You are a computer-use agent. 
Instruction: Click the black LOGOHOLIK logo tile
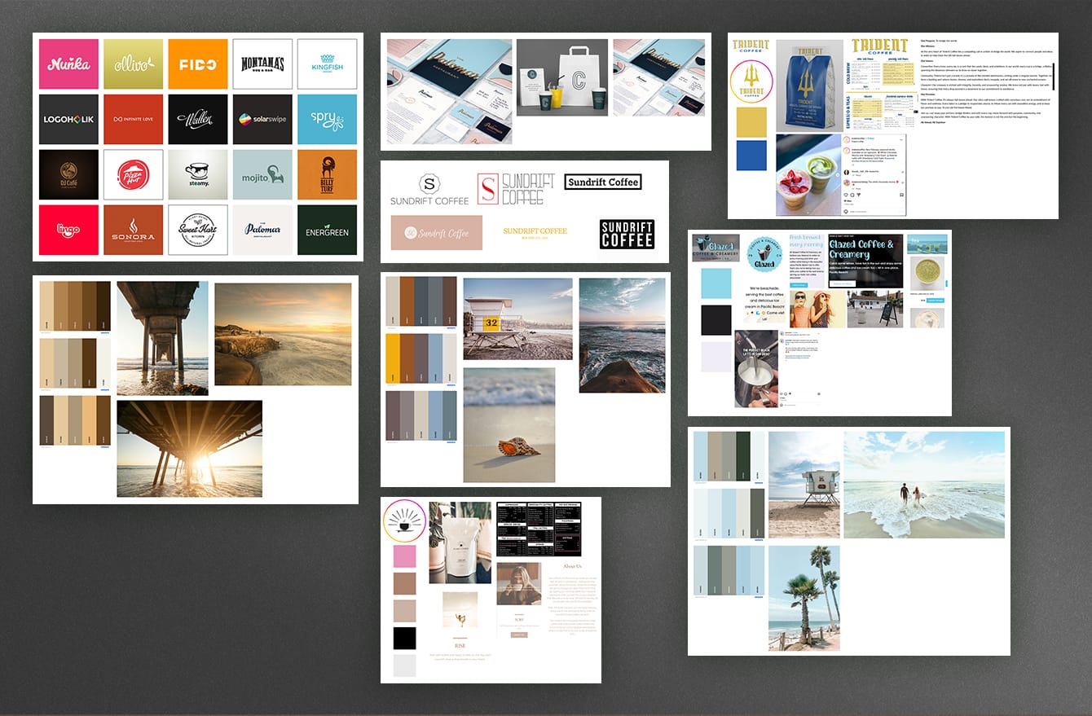[x=68, y=120]
